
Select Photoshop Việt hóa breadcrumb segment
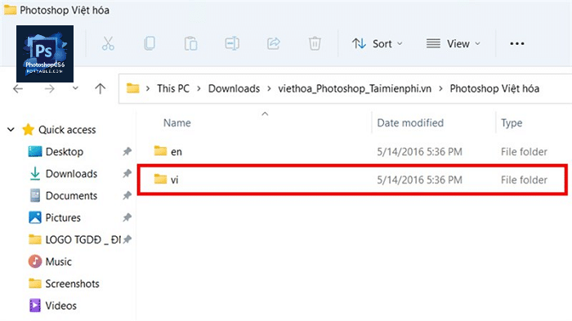click(494, 89)
